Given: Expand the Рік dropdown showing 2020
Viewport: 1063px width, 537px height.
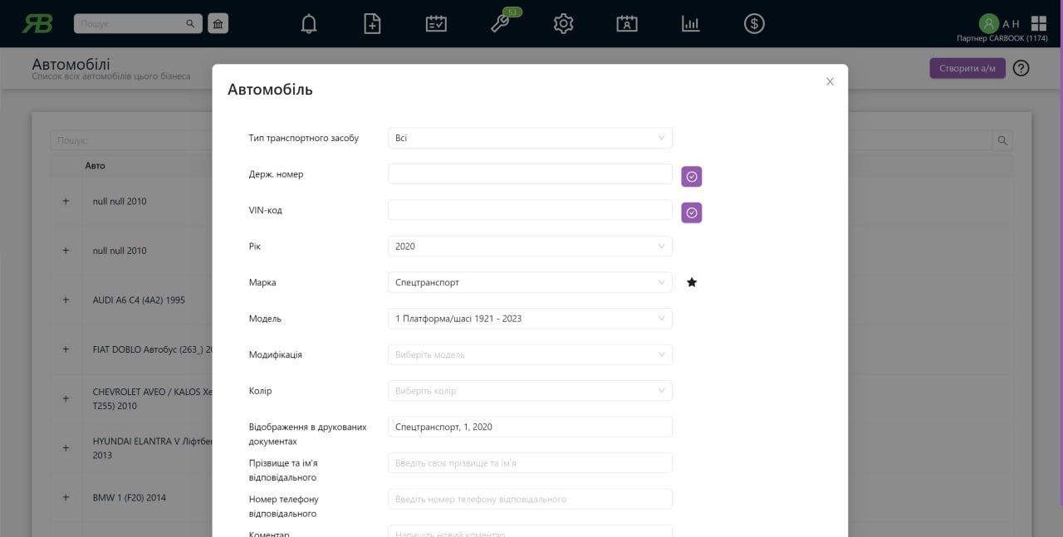Looking at the screenshot, I should (530, 247).
